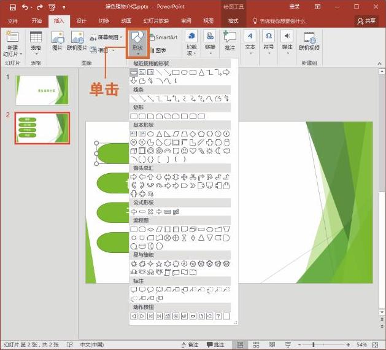Fit slide to current window

point(376,344)
